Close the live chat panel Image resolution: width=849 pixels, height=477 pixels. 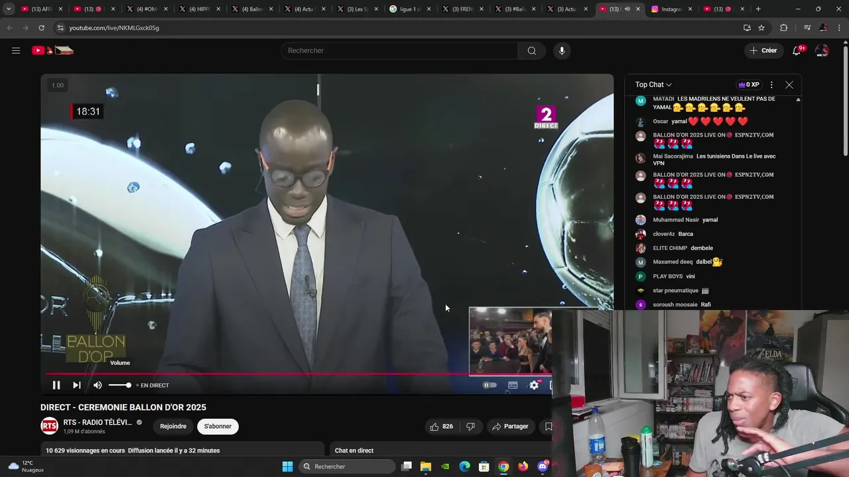click(789, 85)
